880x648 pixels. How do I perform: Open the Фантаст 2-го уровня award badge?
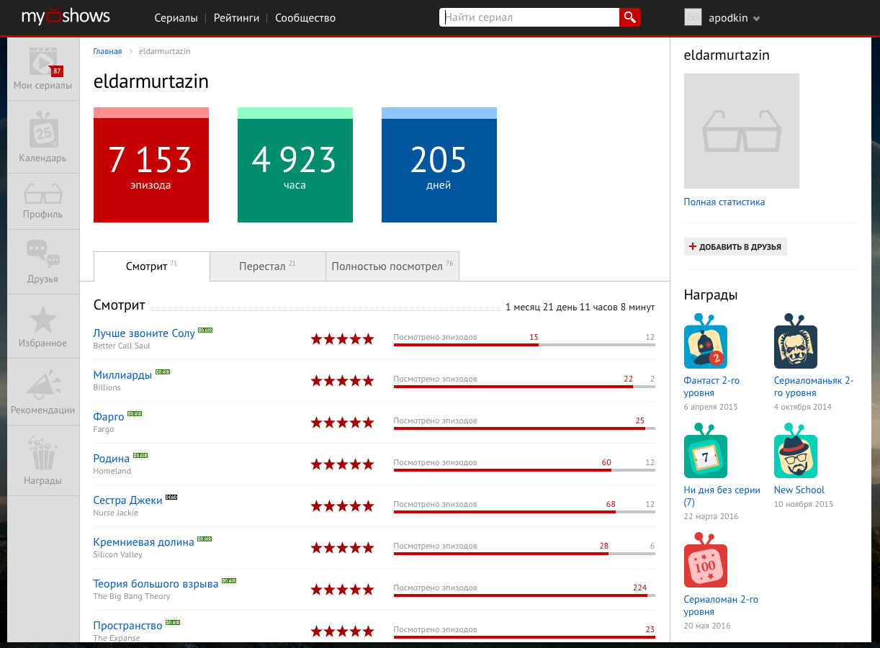pyautogui.click(x=705, y=343)
